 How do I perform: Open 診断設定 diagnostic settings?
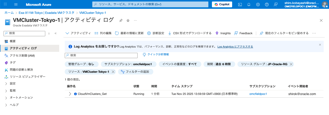156,33
